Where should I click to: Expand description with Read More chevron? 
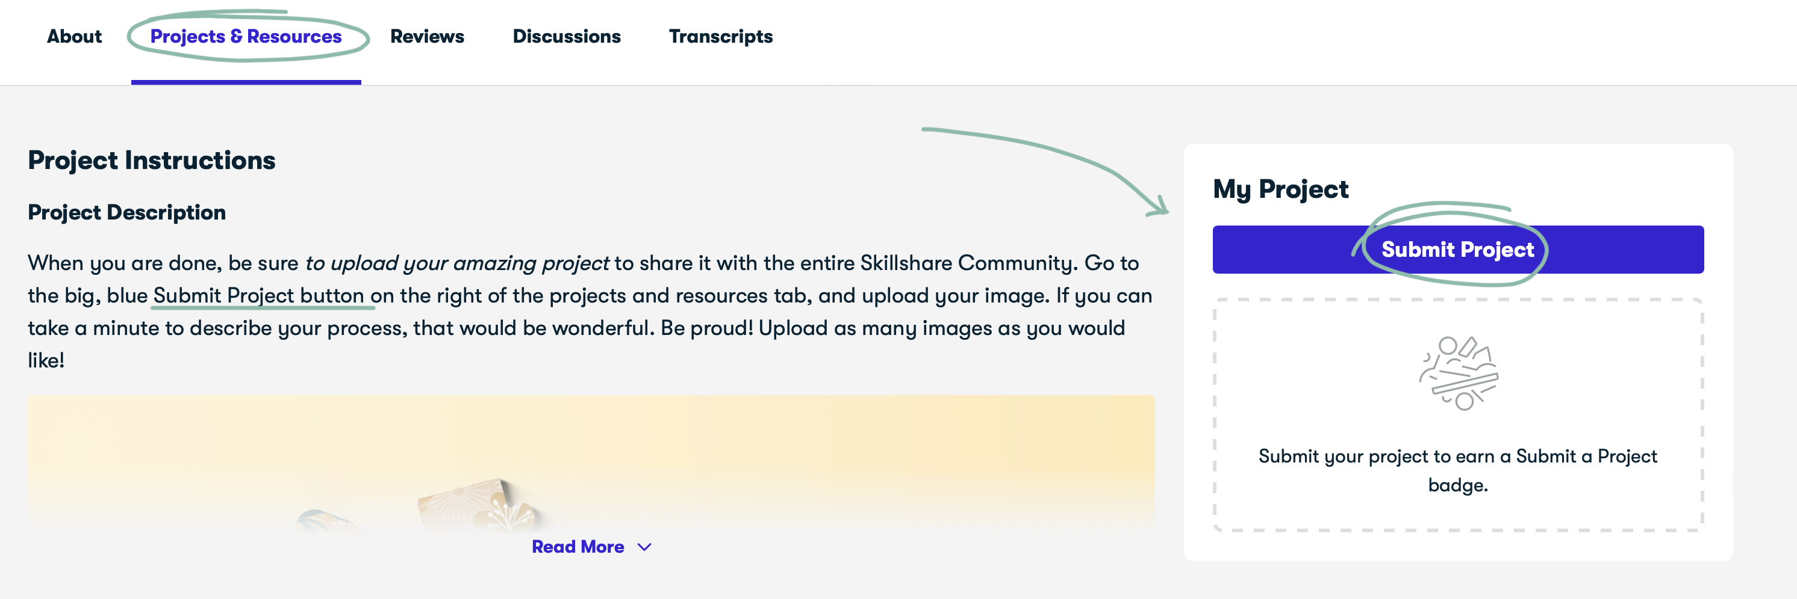tap(644, 547)
